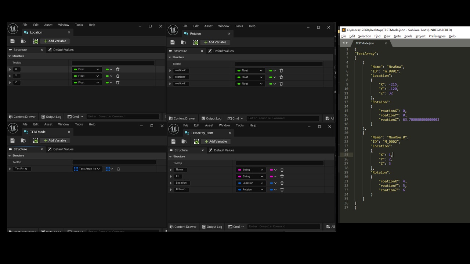
Task: Open Test Array Item type dropdown
Action: [87, 169]
